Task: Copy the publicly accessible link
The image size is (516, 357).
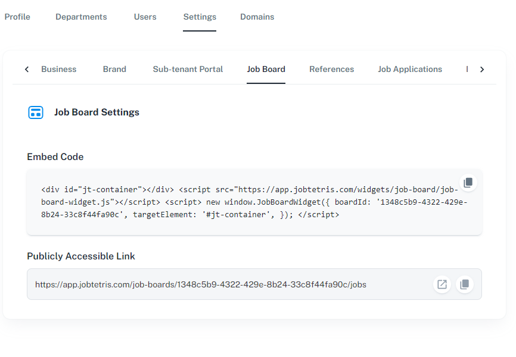Action: coord(464,284)
